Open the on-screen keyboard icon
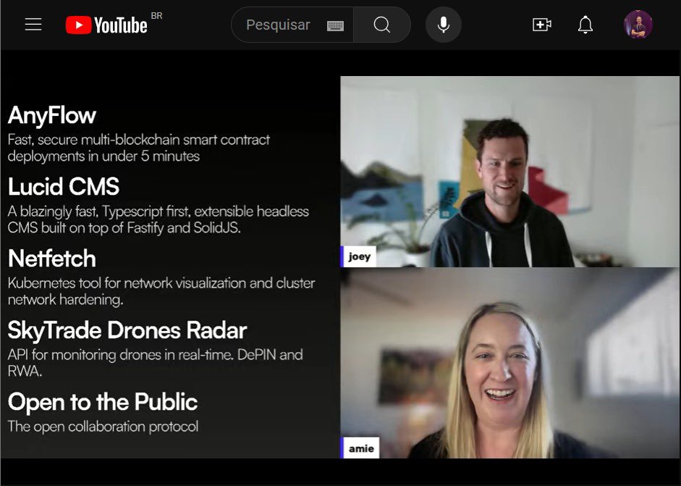The width and height of the screenshot is (681, 486). tap(335, 25)
